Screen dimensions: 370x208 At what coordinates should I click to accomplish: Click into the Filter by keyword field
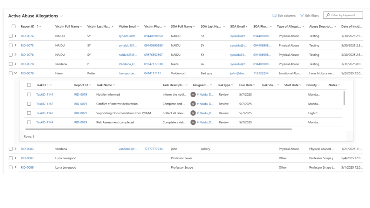point(343,15)
